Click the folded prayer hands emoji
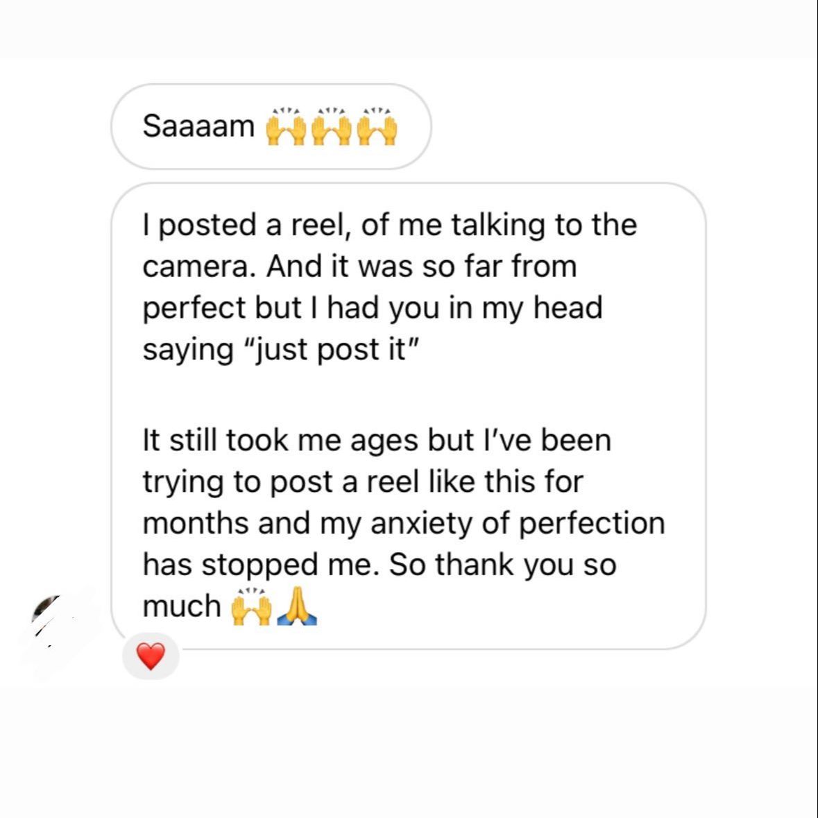The image size is (818, 818). pyautogui.click(x=297, y=606)
